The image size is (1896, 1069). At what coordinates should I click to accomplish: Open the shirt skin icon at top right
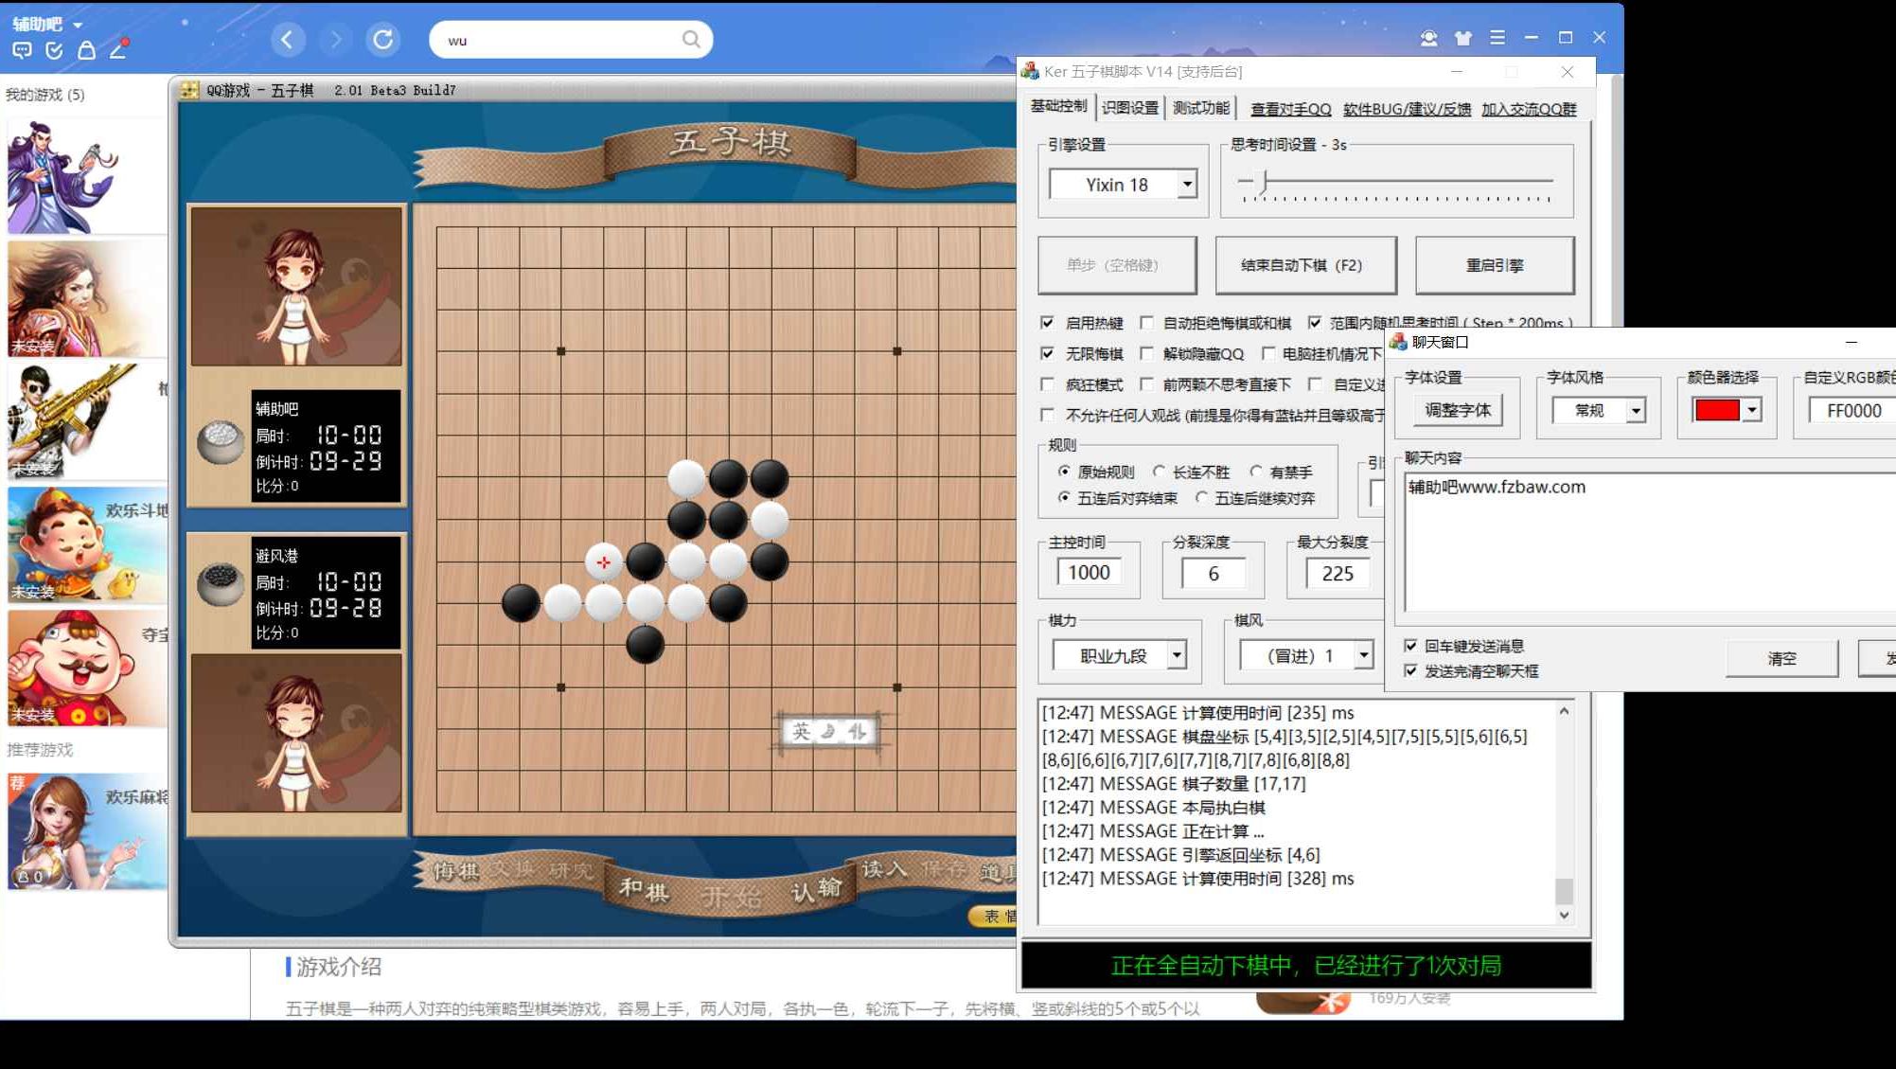pyautogui.click(x=1463, y=38)
